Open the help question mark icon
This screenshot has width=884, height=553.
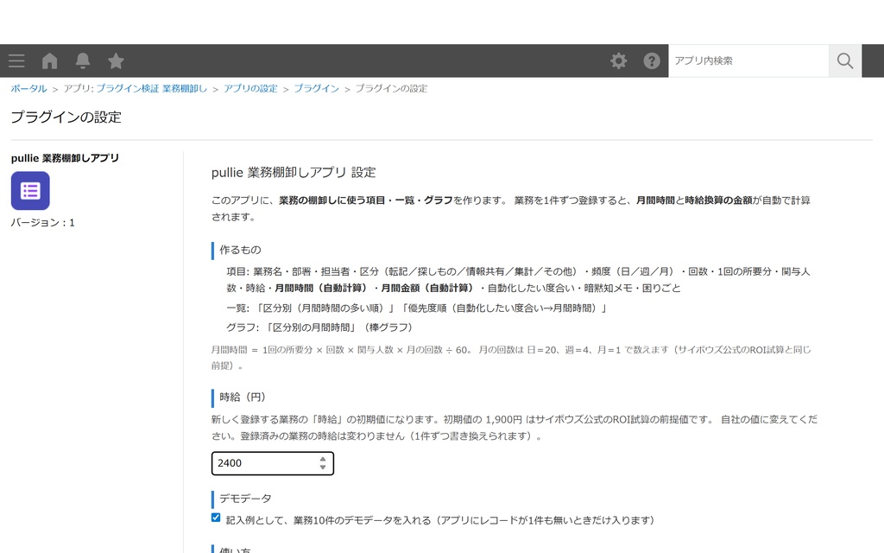pos(652,61)
